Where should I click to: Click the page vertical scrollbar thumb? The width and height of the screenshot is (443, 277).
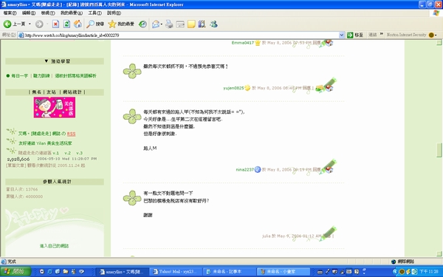[x=439, y=150]
